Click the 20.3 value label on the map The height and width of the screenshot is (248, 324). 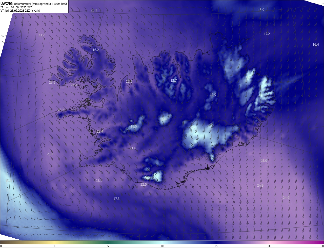point(94,10)
